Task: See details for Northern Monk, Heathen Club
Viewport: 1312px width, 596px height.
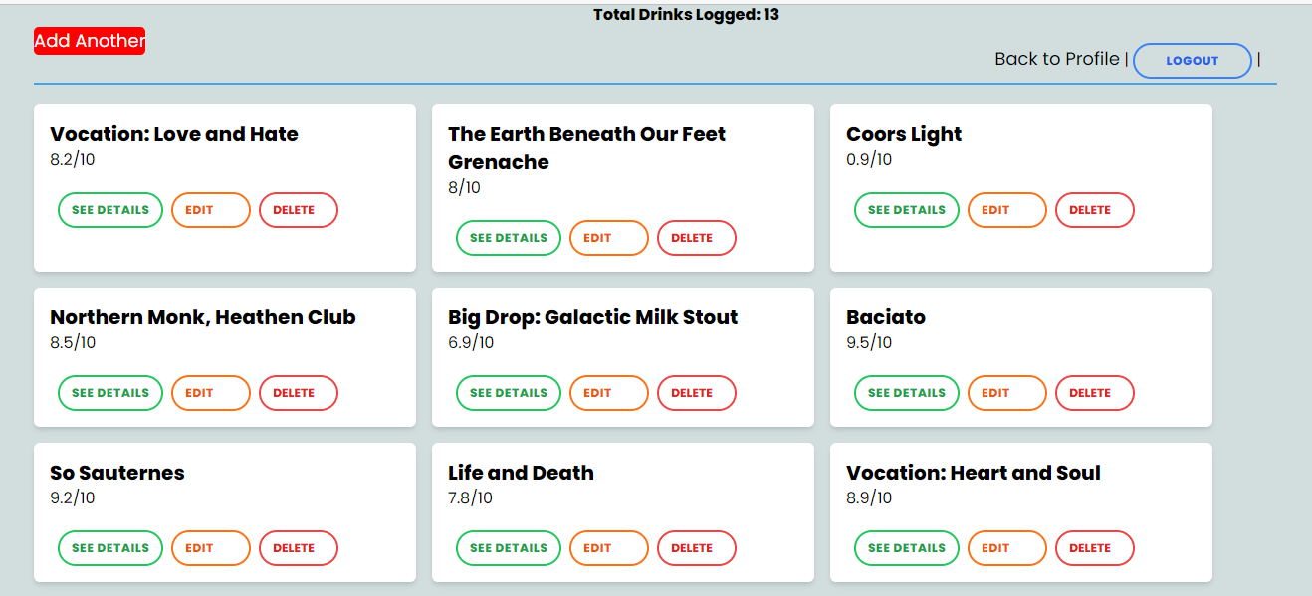Action: 109,392
